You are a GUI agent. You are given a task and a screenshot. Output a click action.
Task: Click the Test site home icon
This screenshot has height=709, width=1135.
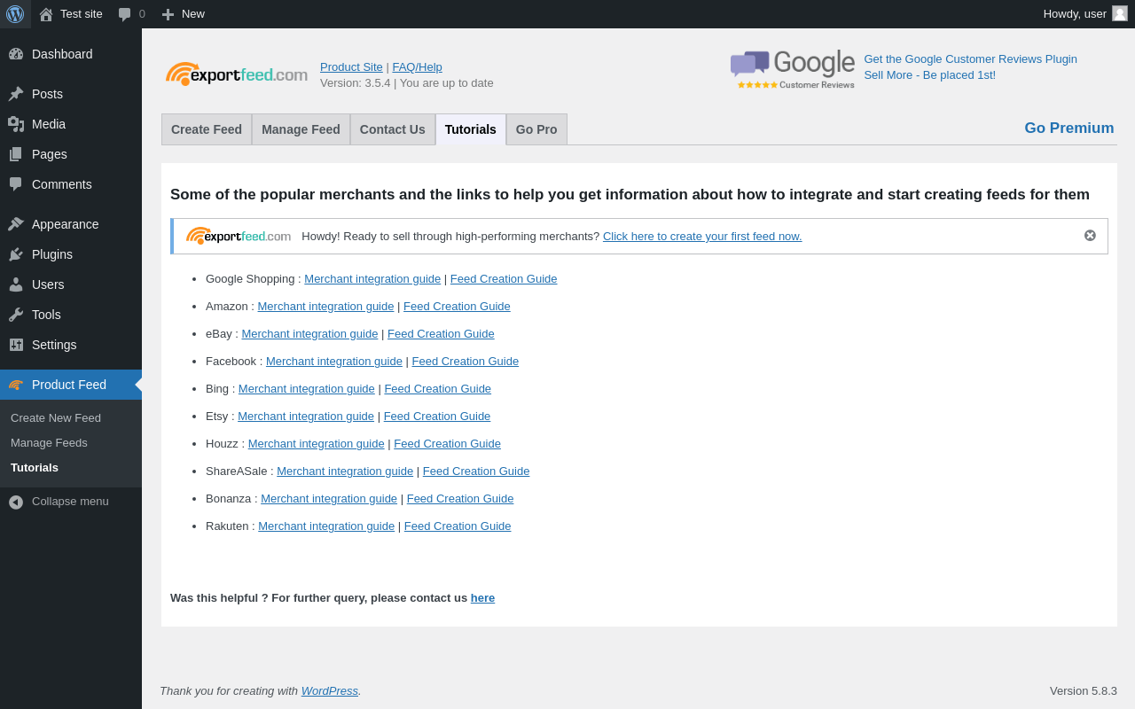pyautogui.click(x=46, y=14)
